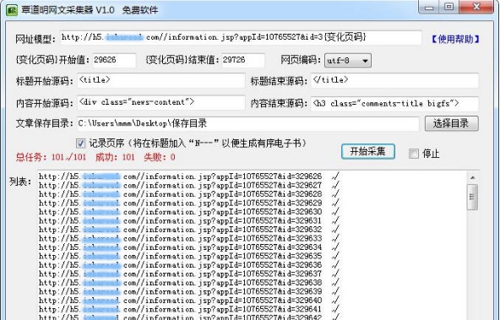Enable the 停止 checkbox
500x320 pixels.
414,154
